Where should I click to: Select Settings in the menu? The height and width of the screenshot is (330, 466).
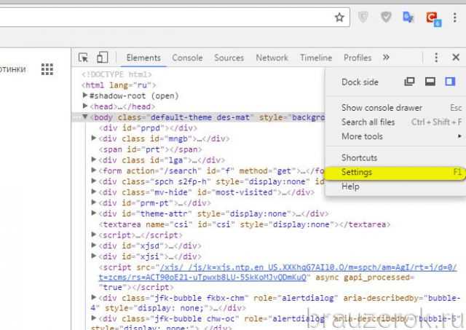point(395,172)
